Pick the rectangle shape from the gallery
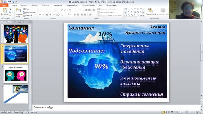 135,9
